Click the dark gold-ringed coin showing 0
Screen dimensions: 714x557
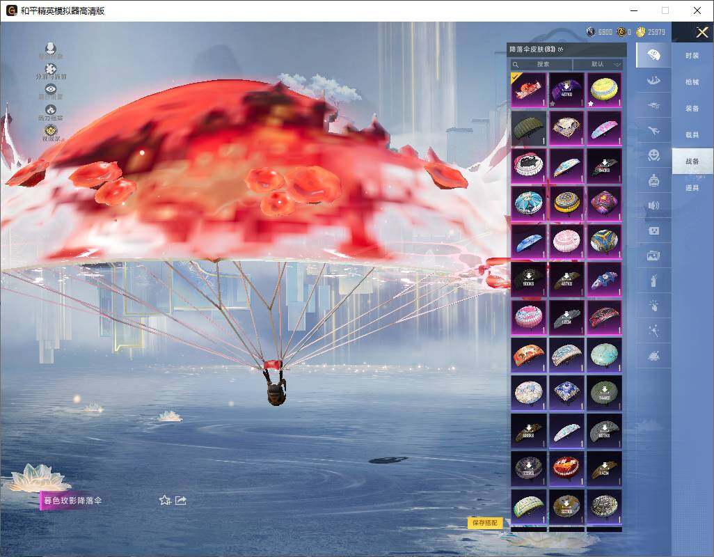tap(621, 32)
